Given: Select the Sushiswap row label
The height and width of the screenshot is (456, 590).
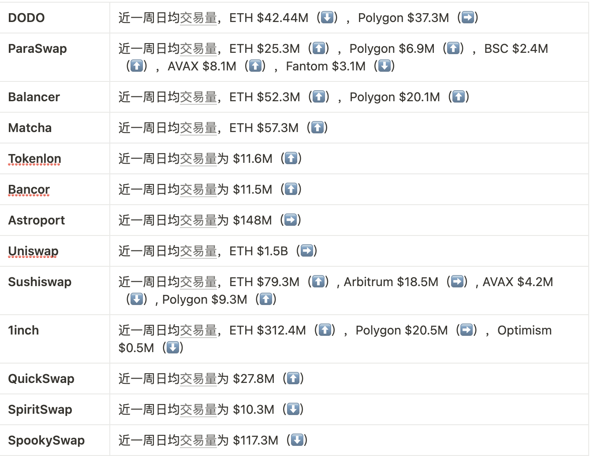Looking at the screenshot, I should point(40,282).
